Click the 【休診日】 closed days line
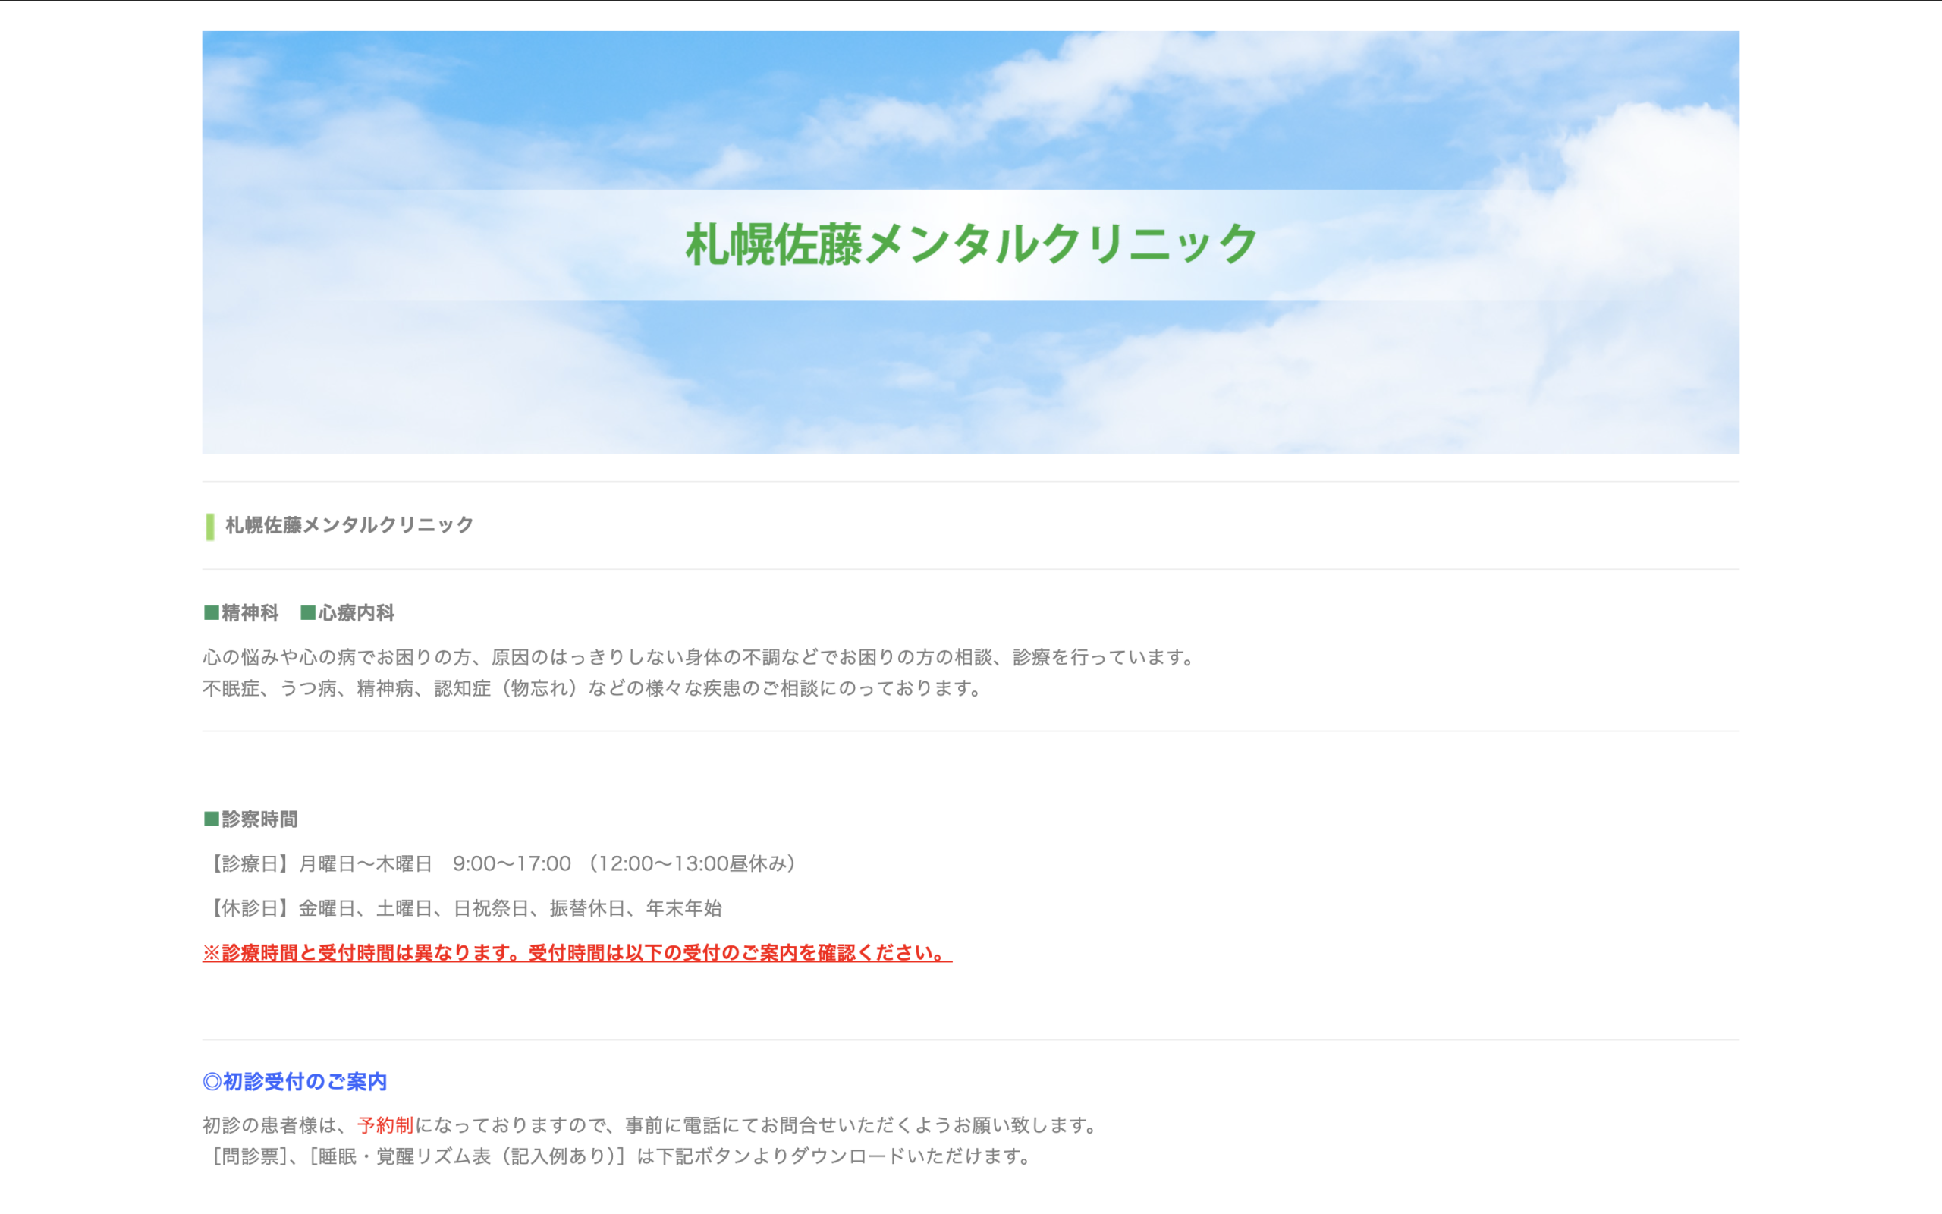 coord(464,909)
